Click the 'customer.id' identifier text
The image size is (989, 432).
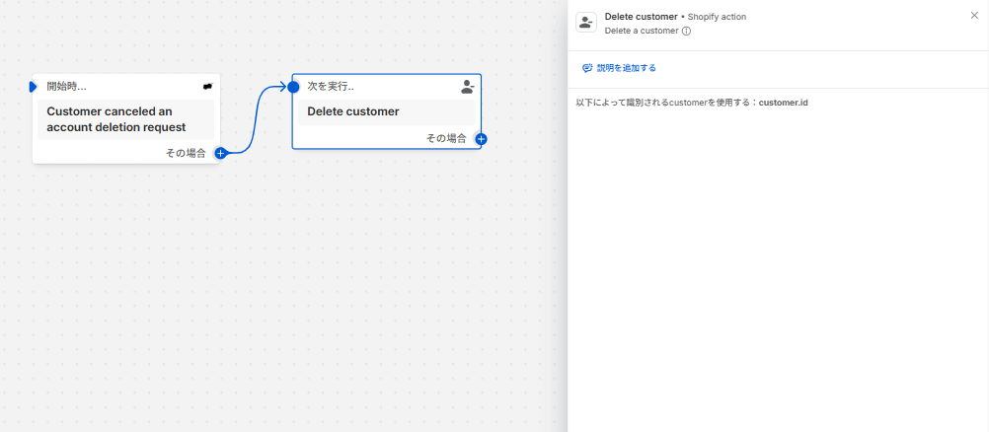(x=783, y=103)
